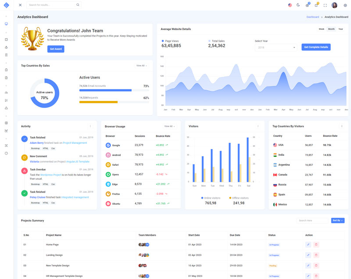Viewport: 351px width, 279px height.
Task: Toggle fullscreen mode in the header
Action: click(325, 5)
